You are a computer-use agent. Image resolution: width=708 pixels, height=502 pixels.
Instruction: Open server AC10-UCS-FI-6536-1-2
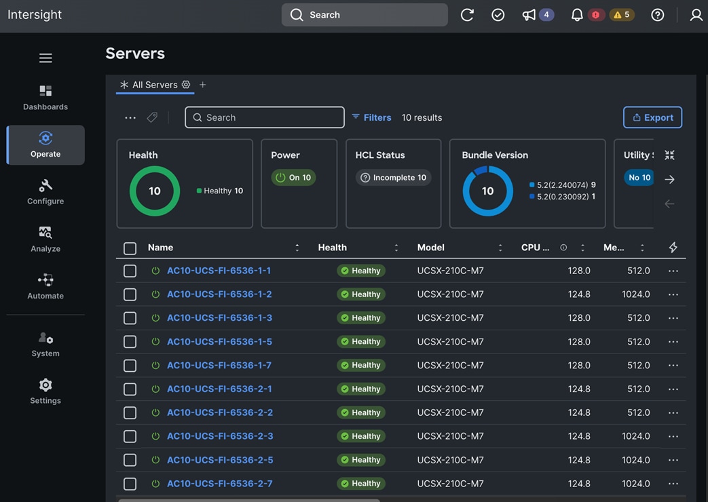(219, 294)
